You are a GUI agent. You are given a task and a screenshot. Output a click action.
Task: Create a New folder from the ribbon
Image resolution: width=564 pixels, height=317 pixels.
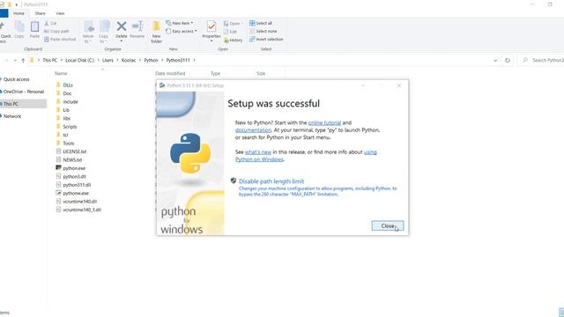(x=156, y=32)
